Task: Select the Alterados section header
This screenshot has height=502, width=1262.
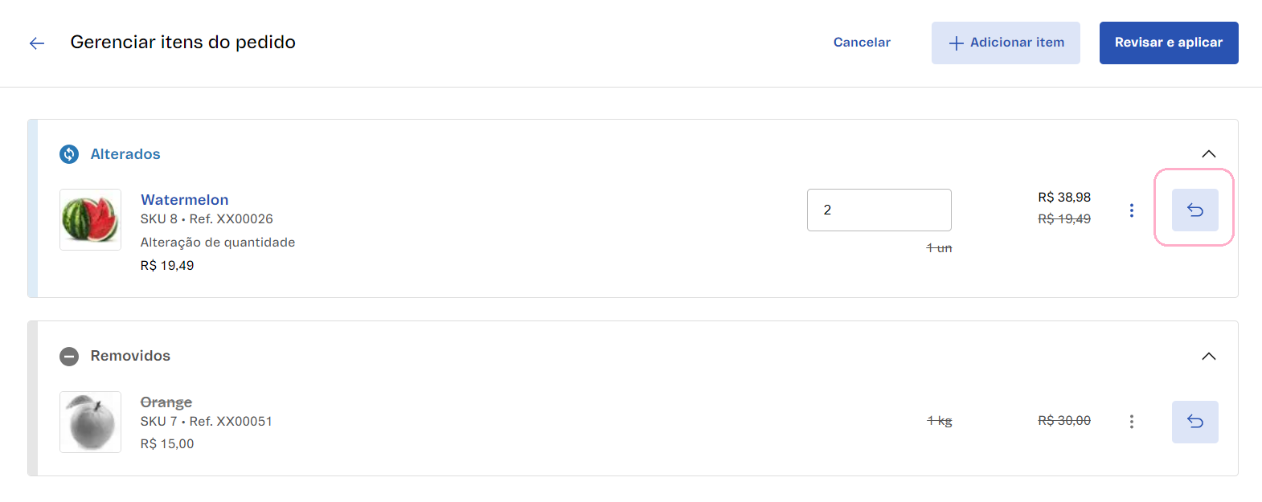Action: pos(125,153)
